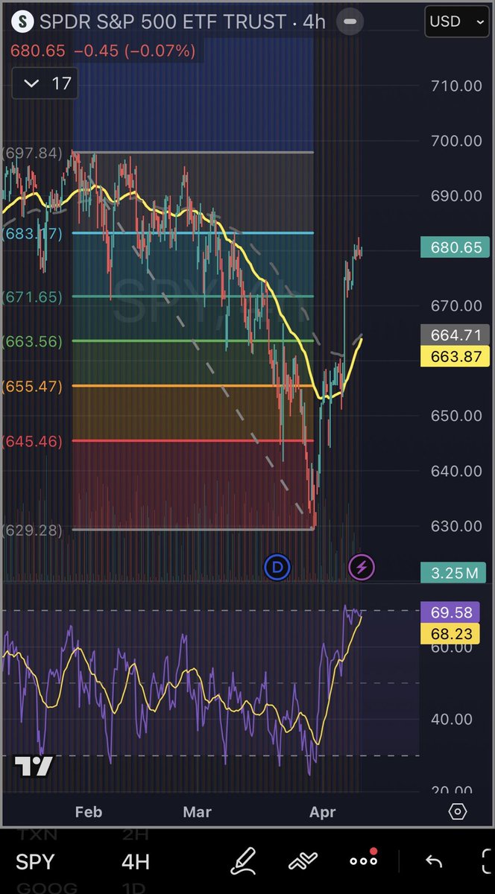The width and height of the screenshot is (495, 894).
Task: Tap the 645.46 Fibonacci level label
Action: (31, 441)
